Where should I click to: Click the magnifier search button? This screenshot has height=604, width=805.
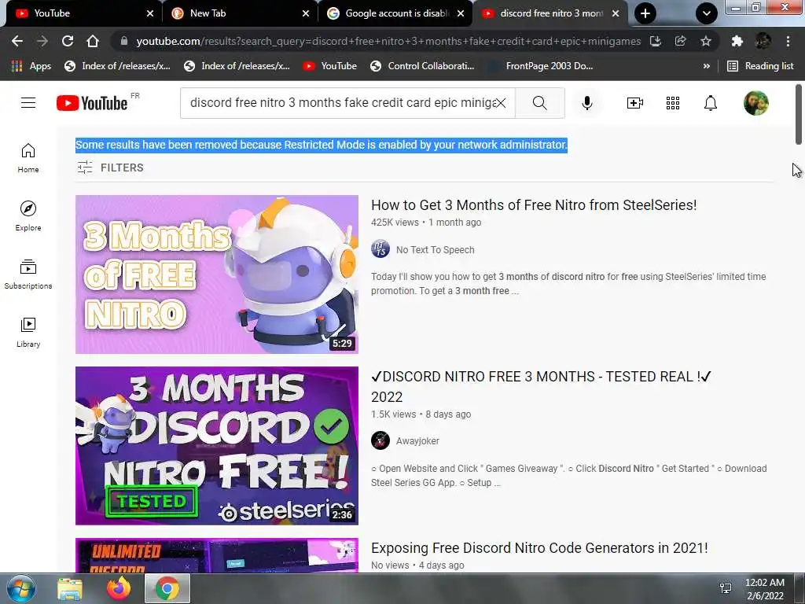(539, 103)
